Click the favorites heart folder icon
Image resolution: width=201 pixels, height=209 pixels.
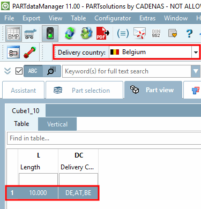click(x=173, y=33)
